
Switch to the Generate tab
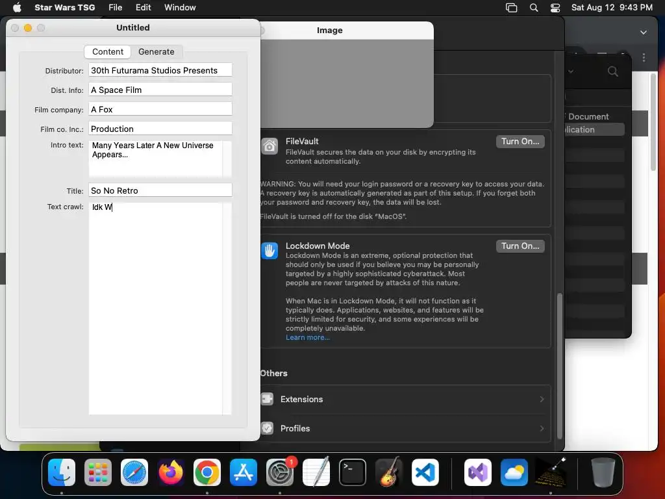point(156,52)
